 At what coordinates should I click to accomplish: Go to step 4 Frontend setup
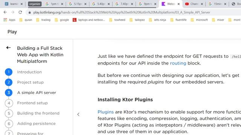coord(26,103)
